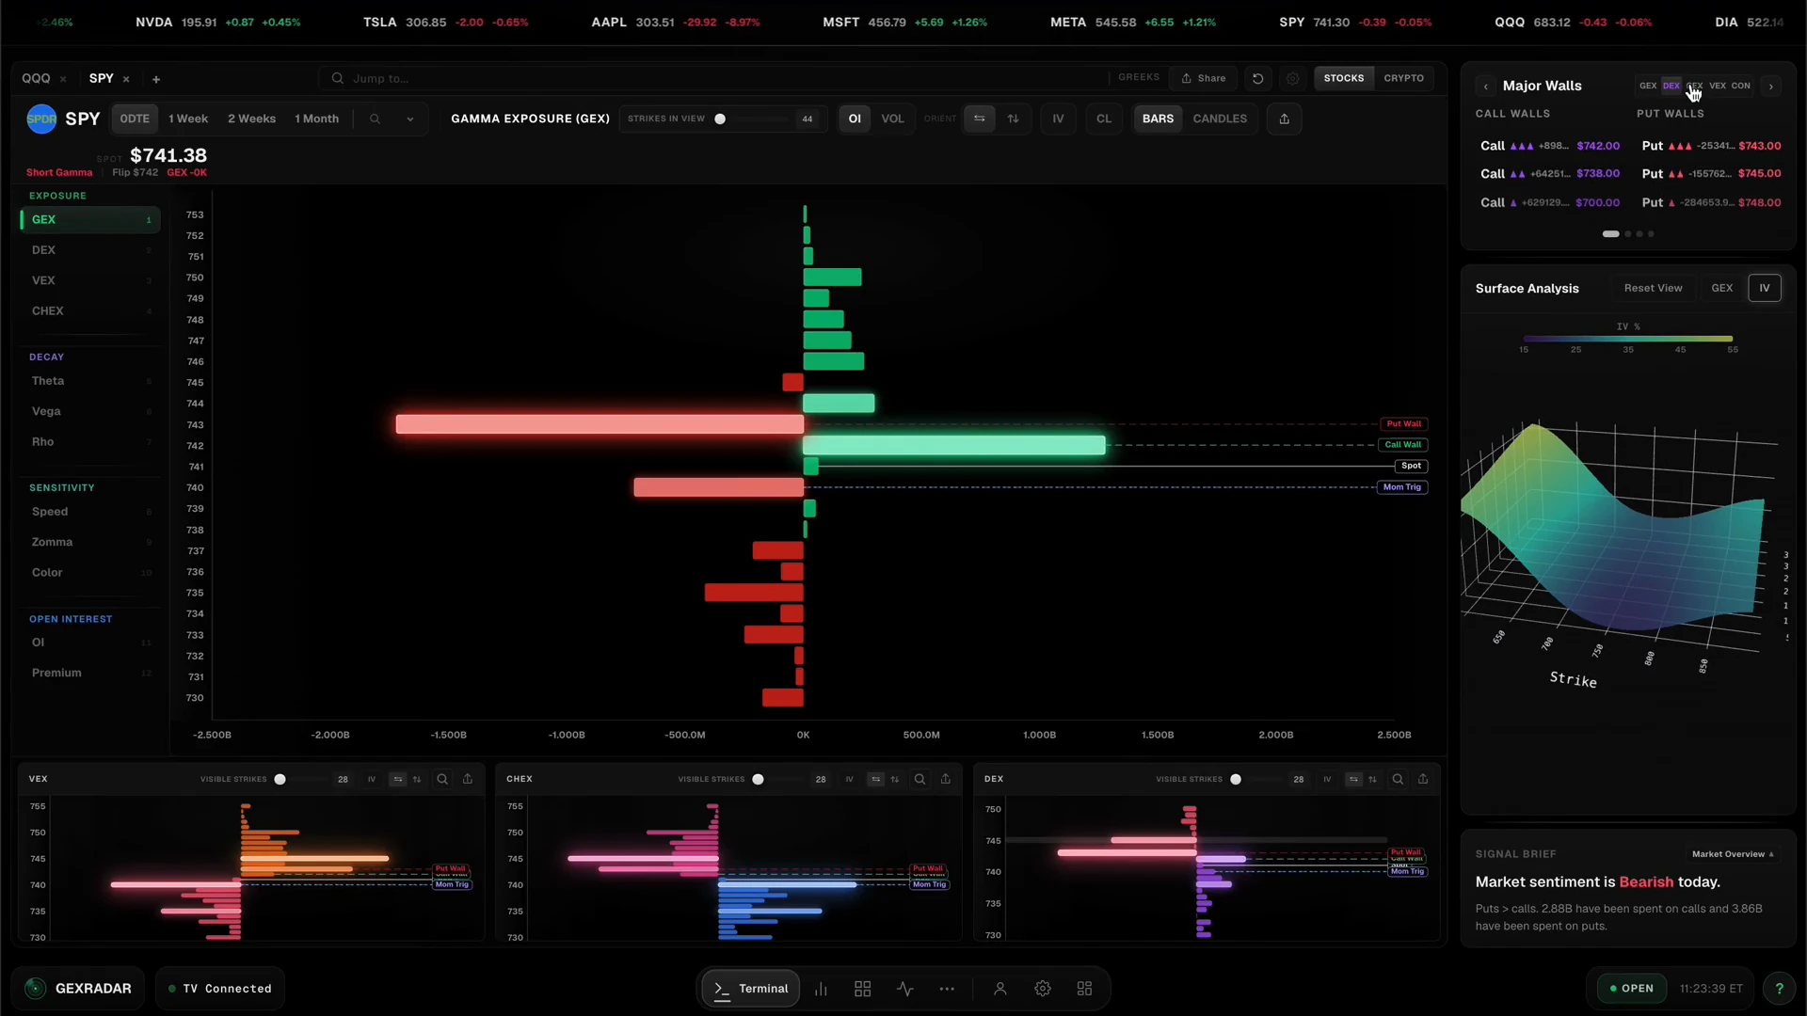Image resolution: width=1807 pixels, height=1016 pixels.
Task: Zoom the DEX mini chart magnifier
Action: click(1398, 779)
